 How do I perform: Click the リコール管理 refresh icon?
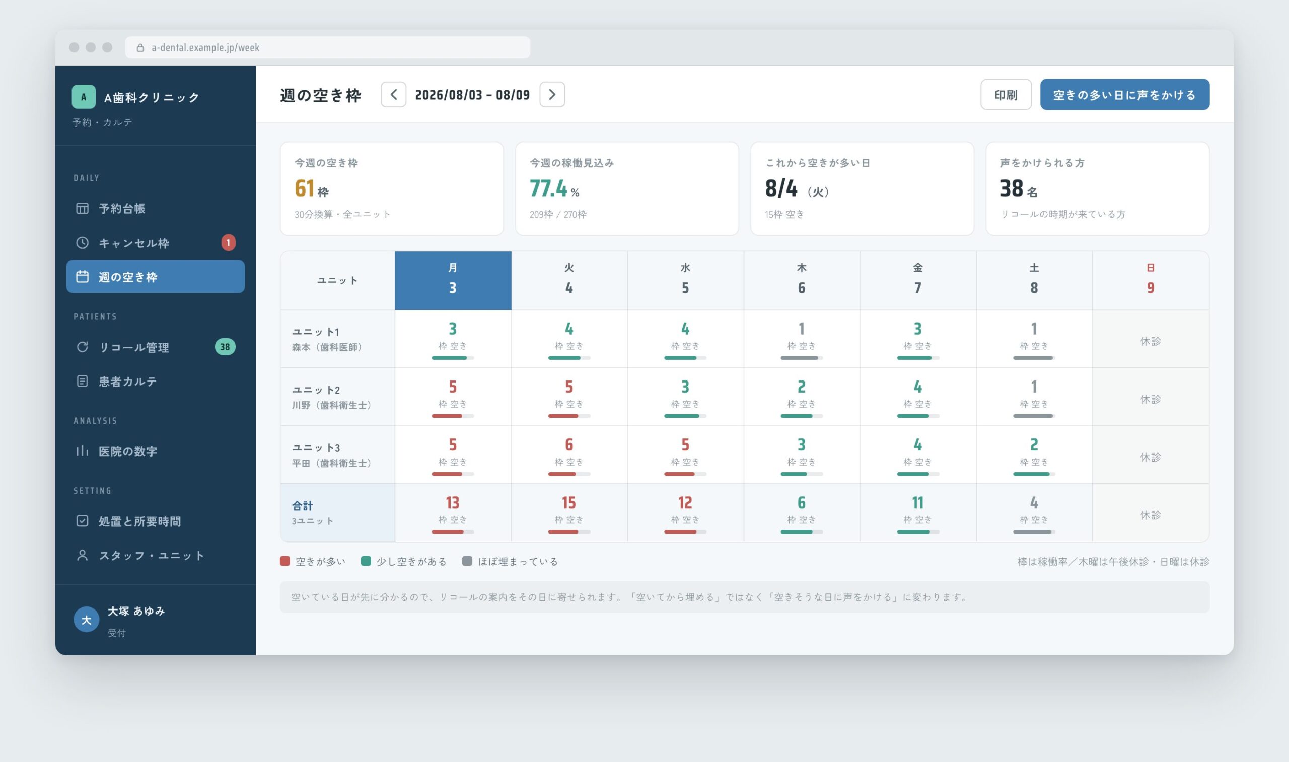tap(82, 347)
